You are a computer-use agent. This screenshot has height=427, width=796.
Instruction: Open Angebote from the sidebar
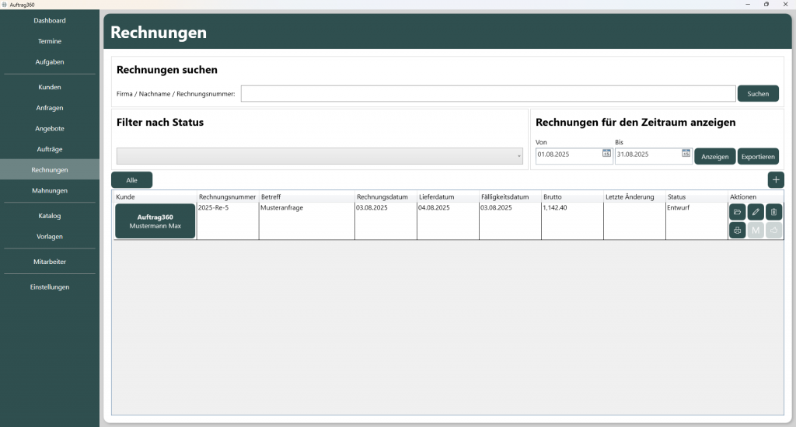(50, 128)
